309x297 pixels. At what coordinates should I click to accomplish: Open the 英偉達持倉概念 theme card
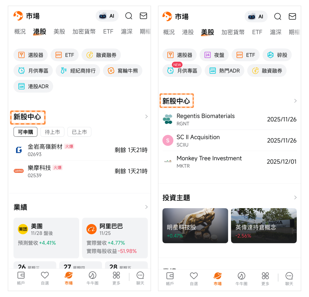(264, 226)
